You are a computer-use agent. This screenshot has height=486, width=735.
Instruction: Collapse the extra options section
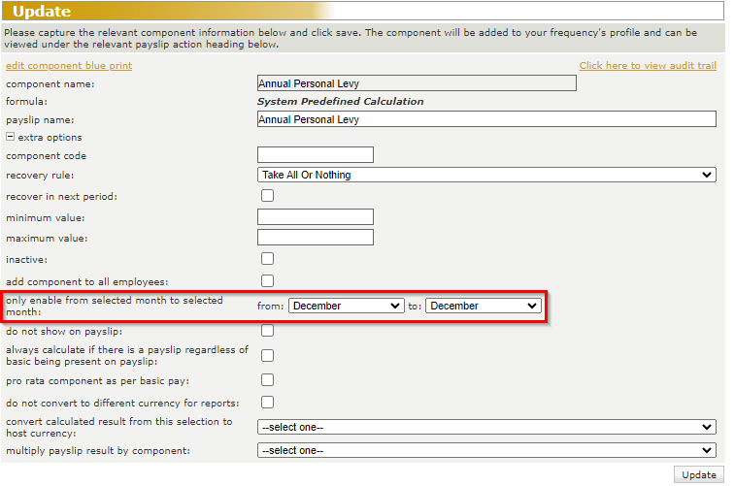11,138
